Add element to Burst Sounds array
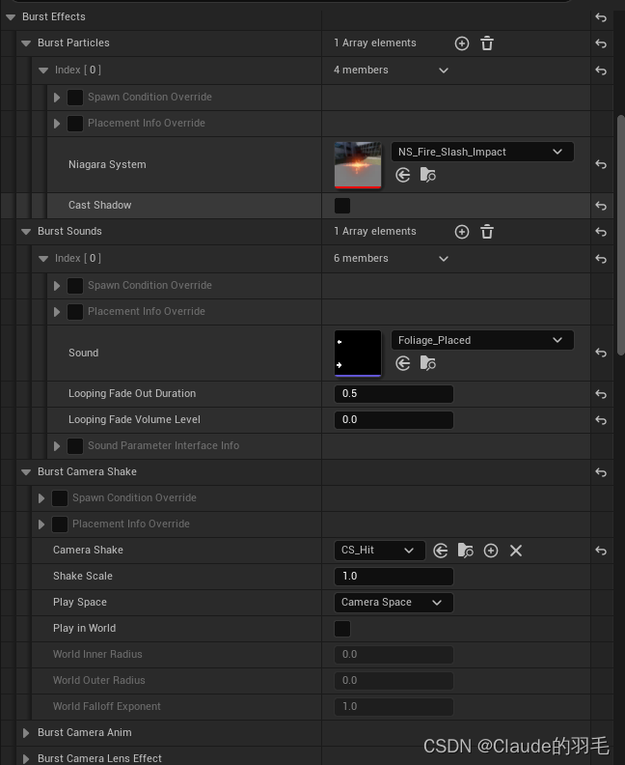The image size is (625, 765). tap(462, 232)
